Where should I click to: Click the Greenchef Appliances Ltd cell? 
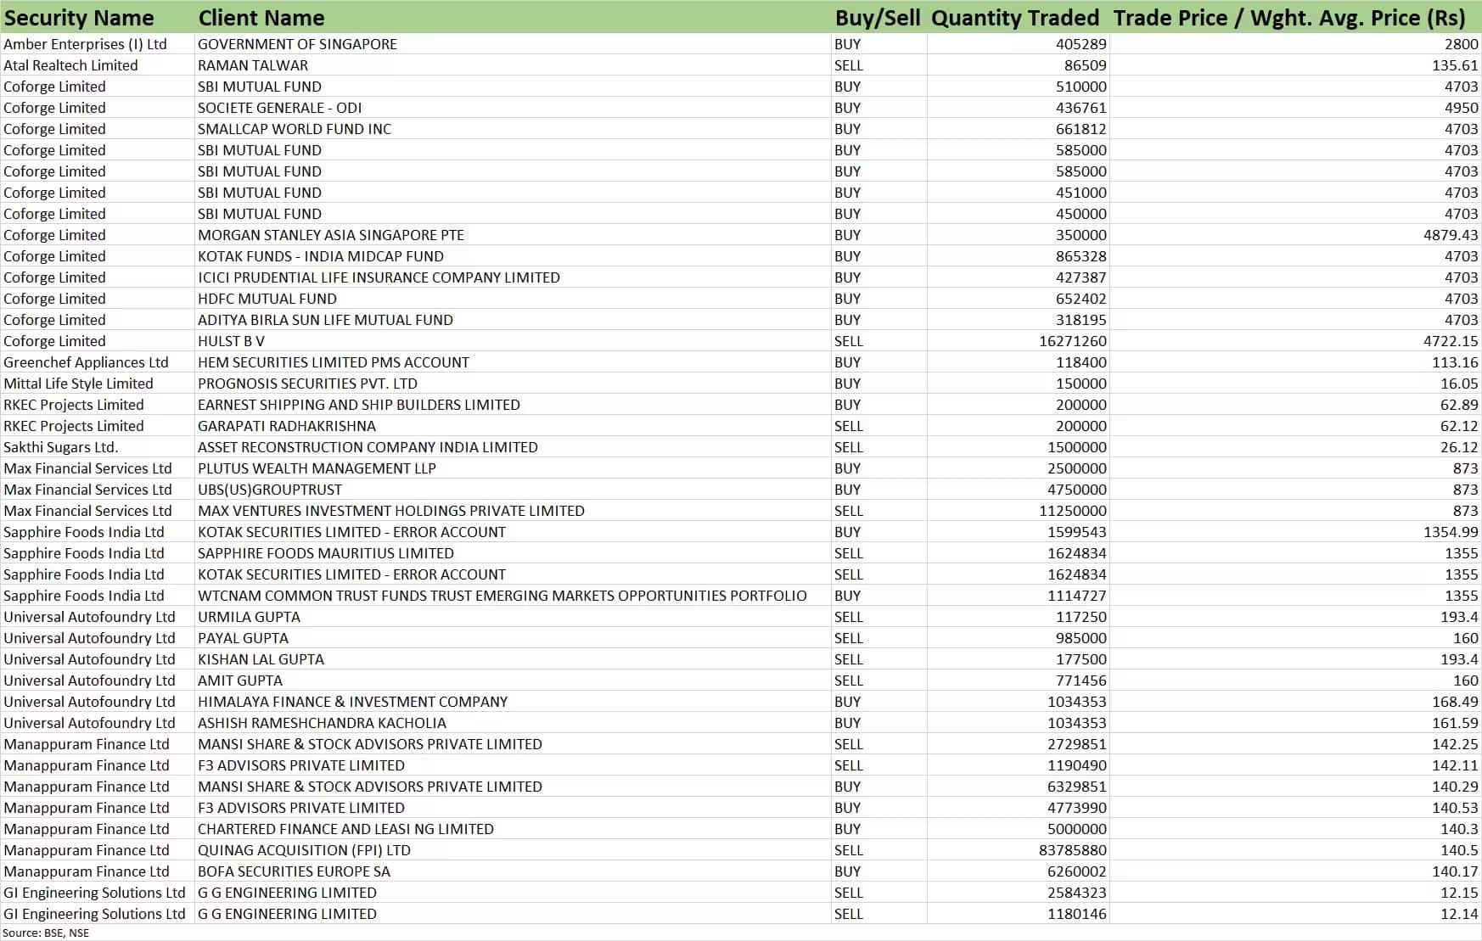pyautogui.click(x=86, y=362)
